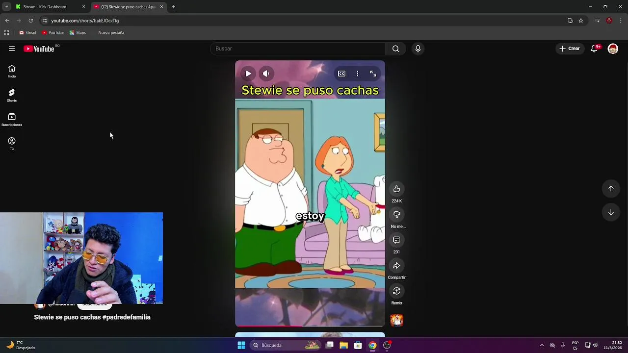Open the Tú section in sidebar
Screen dimensions: 628x353
pyautogui.click(x=12, y=144)
